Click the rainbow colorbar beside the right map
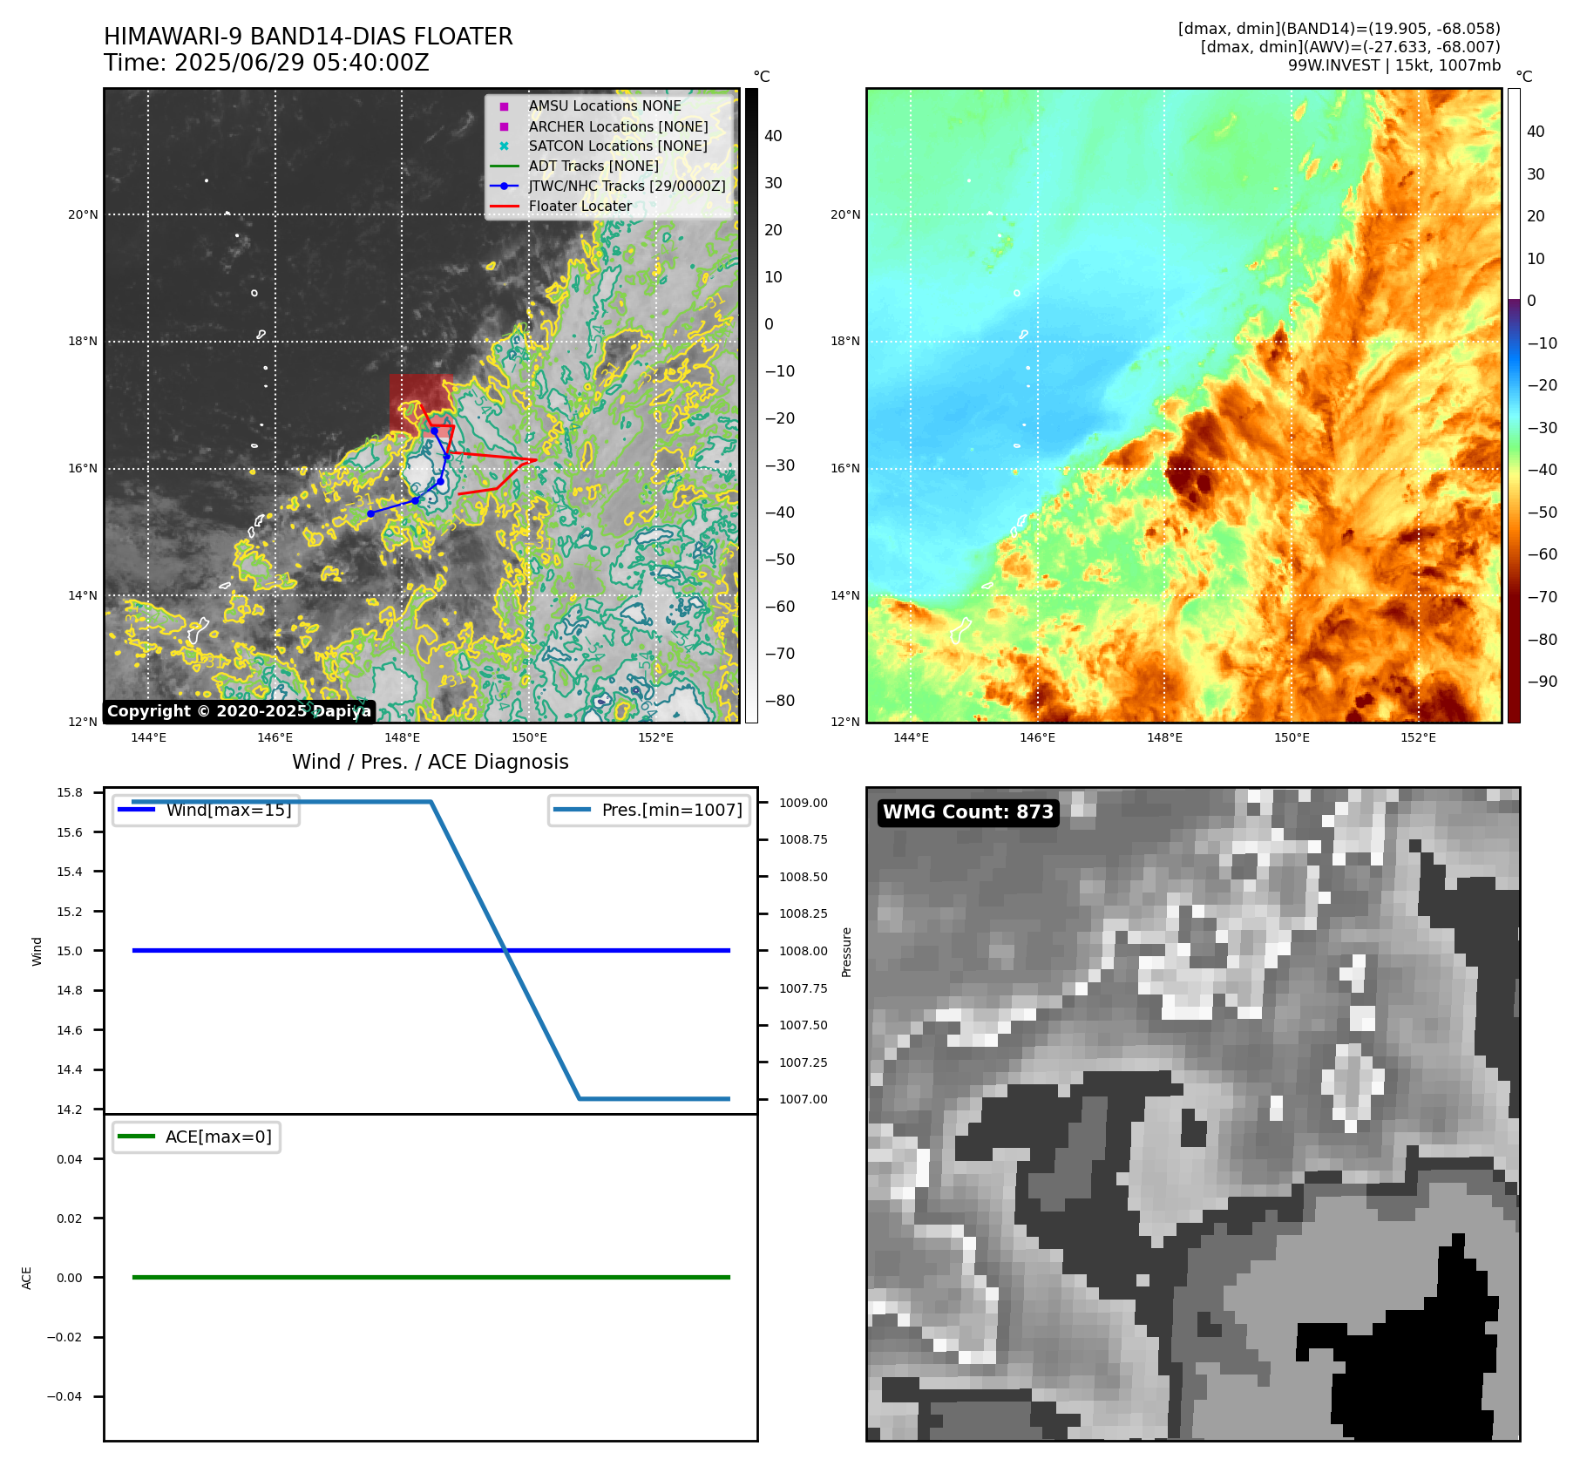The image size is (1580, 1473). pyautogui.click(x=1514, y=405)
